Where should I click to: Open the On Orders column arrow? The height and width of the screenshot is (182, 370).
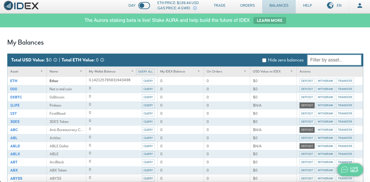tap(245, 71)
